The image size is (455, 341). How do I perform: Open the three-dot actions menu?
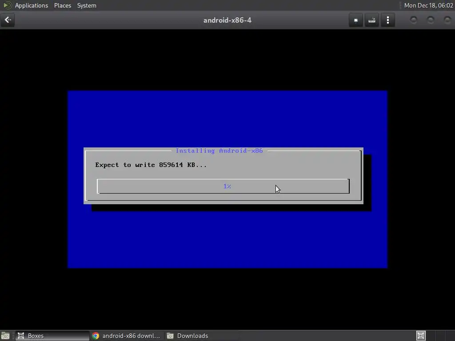tap(387, 20)
